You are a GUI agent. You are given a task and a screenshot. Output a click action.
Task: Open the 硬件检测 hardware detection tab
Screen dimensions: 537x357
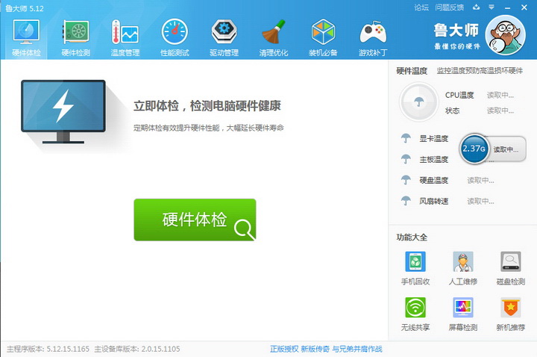click(x=75, y=37)
